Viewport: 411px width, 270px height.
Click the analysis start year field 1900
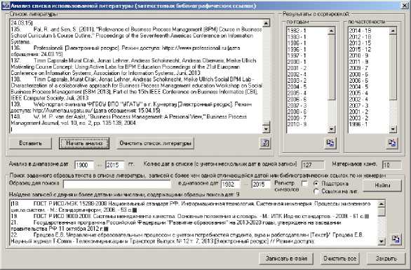[84, 165]
